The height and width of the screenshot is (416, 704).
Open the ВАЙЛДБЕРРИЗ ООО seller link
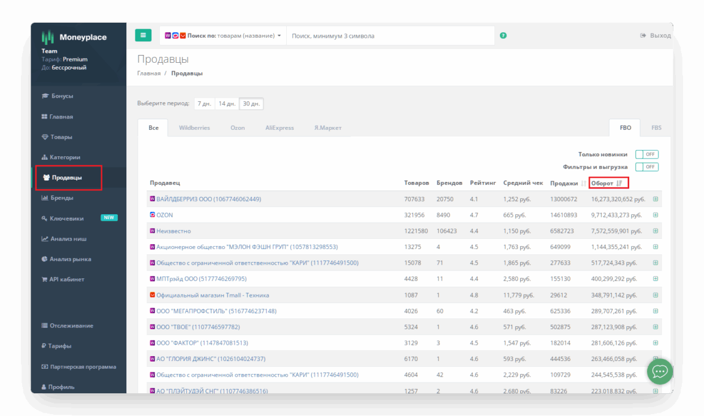[x=208, y=199]
